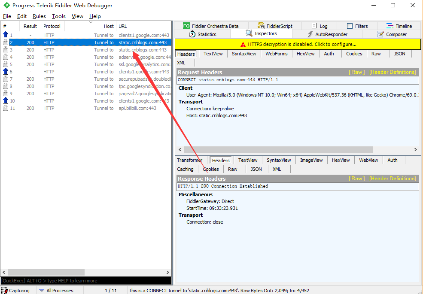The width and height of the screenshot is (423, 294).
Task: Click the blue arrow icon of session 10
Action: tap(6, 100)
